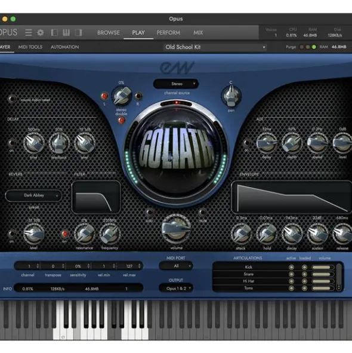Click the yellow purge indicator dot
This screenshot has height=353, width=352.
(308, 47)
